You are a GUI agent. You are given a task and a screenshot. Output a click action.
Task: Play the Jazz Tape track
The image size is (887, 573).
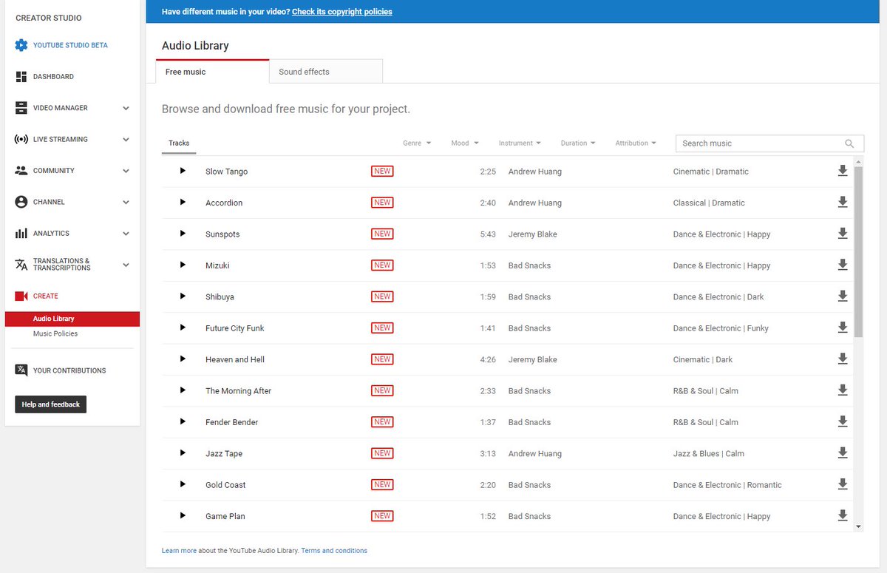[x=183, y=453]
